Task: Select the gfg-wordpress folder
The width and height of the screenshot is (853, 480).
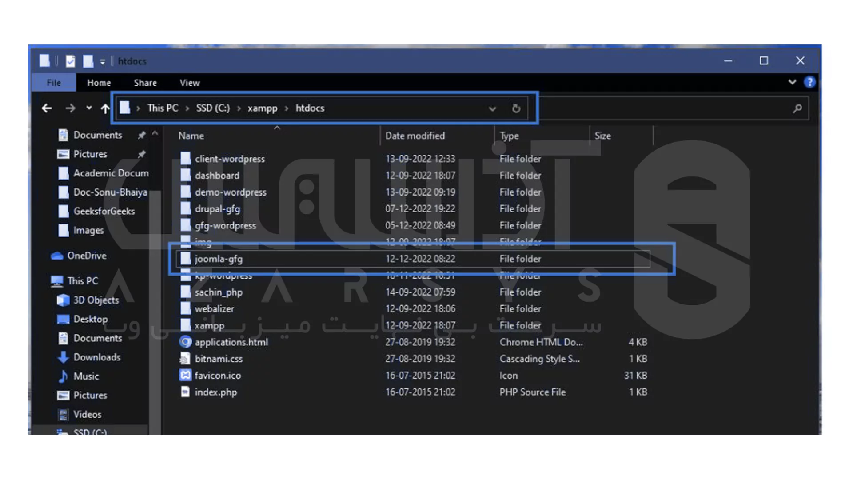Action: point(225,225)
